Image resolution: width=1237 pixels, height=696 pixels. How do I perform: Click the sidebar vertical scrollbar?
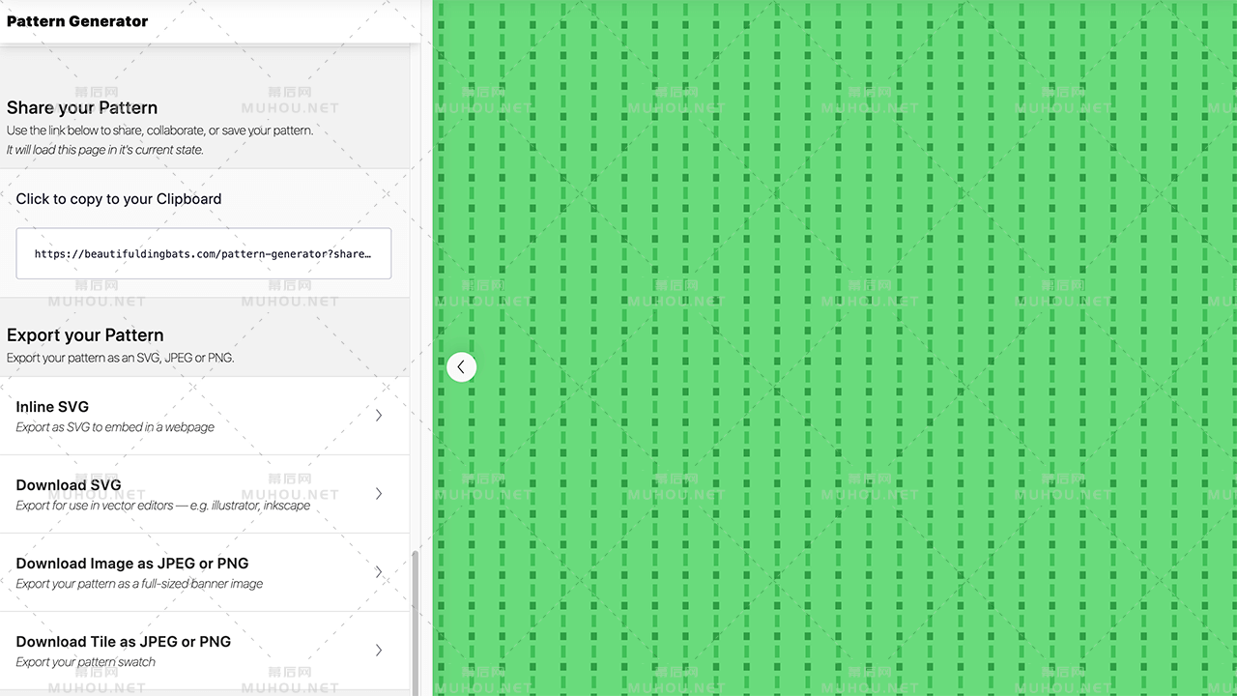[417, 619]
